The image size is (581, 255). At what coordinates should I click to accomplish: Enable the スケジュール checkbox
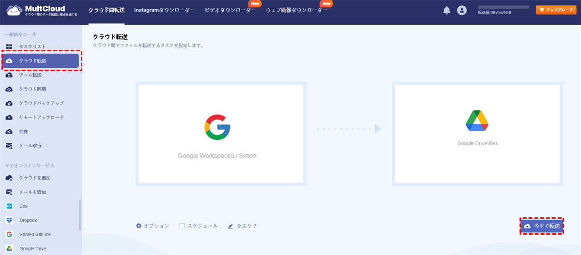pos(182,226)
